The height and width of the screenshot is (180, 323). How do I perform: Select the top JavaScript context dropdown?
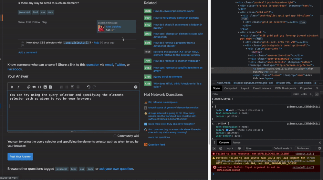coord(230,148)
